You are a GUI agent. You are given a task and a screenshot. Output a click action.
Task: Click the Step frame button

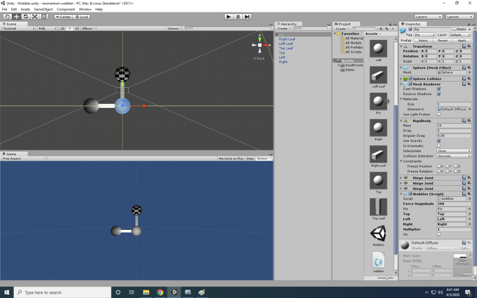[247, 17]
